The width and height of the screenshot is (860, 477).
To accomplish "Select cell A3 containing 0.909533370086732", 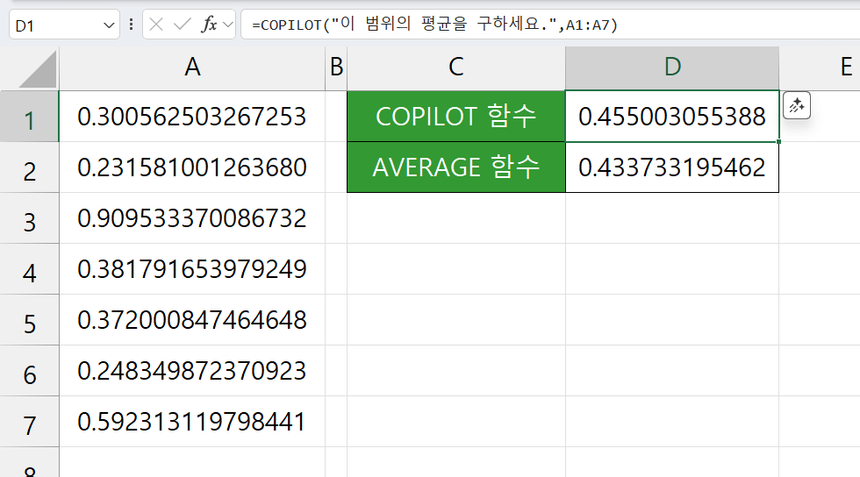I will pos(192,218).
